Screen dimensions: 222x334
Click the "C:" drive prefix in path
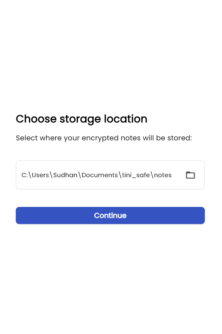25,175
